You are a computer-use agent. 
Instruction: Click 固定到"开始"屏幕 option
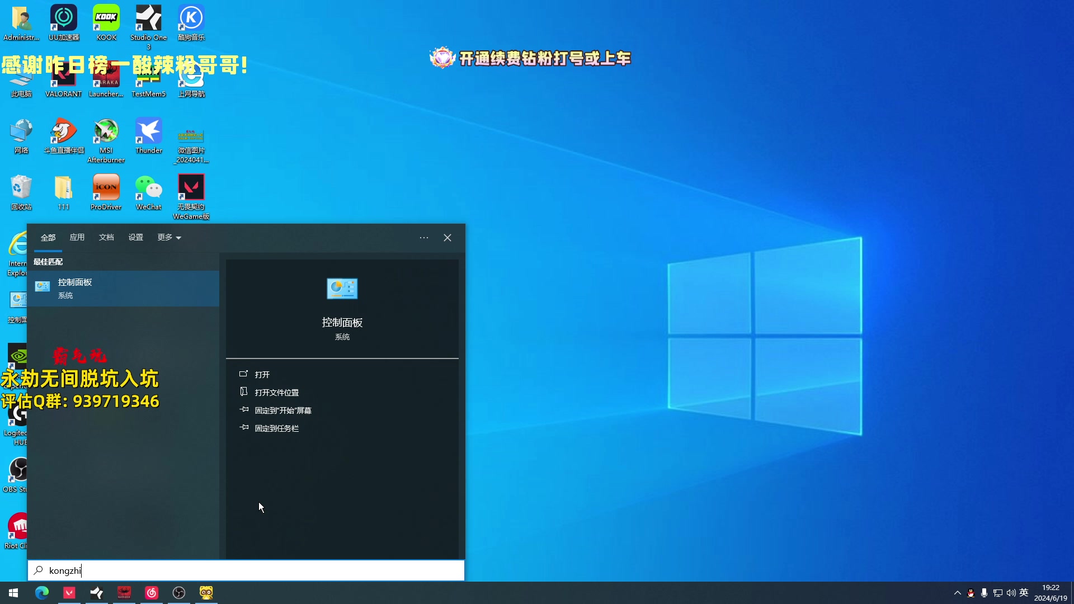click(x=342, y=410)
